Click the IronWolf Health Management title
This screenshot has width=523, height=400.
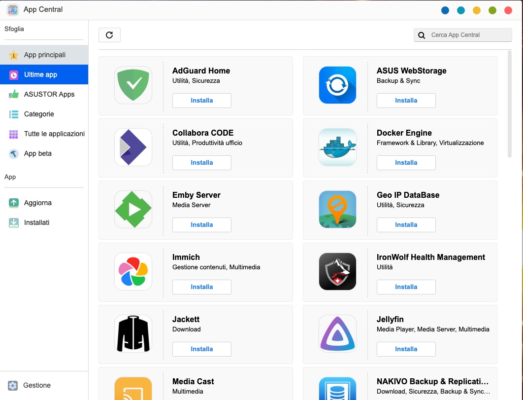coord(431,257)
